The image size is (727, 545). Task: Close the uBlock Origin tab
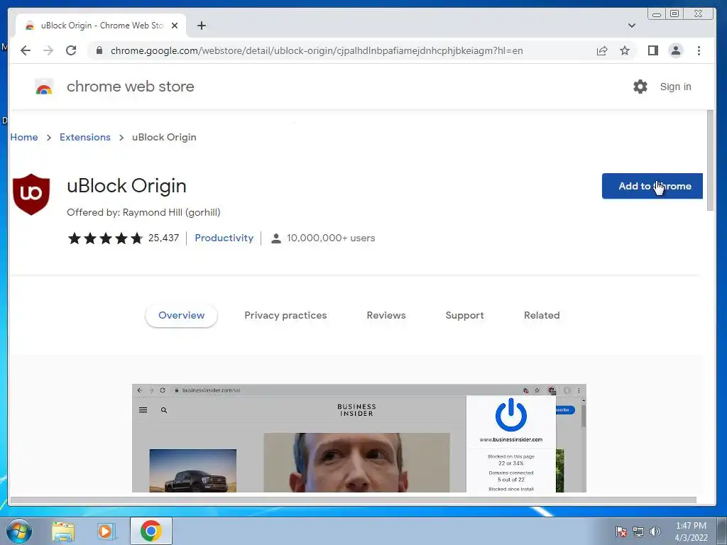[175, 26]
